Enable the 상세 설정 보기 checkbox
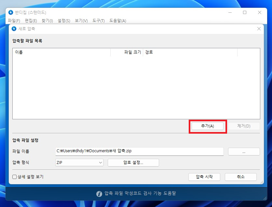272x207 pixels. 15,177
